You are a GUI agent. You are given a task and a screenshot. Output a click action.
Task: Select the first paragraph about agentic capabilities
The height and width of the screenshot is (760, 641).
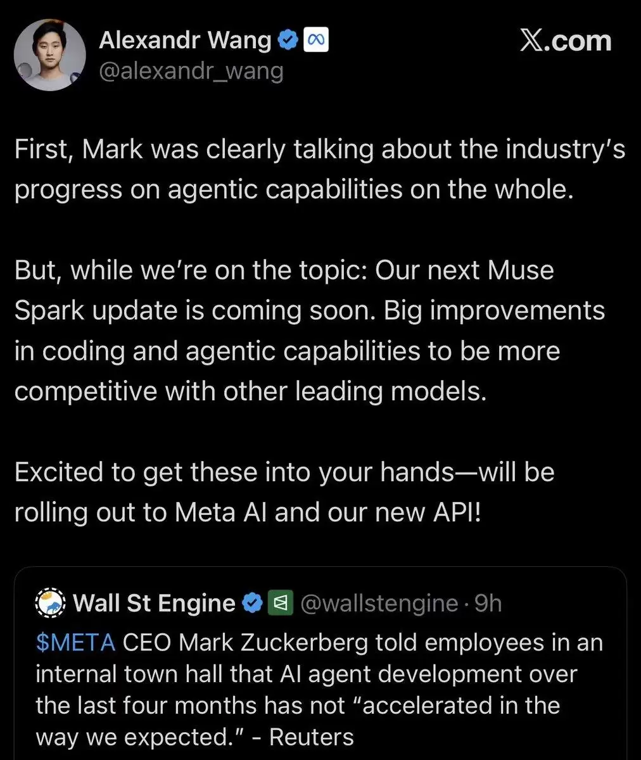tap(320, 170)
